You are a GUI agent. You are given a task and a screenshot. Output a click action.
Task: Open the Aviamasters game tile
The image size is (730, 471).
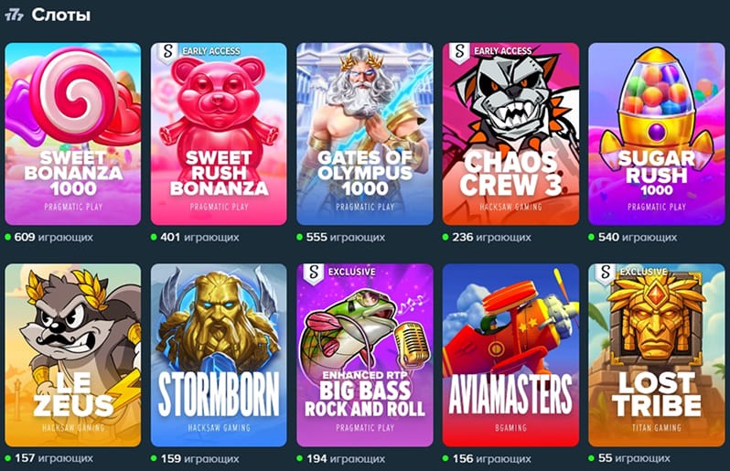point(510,355)
